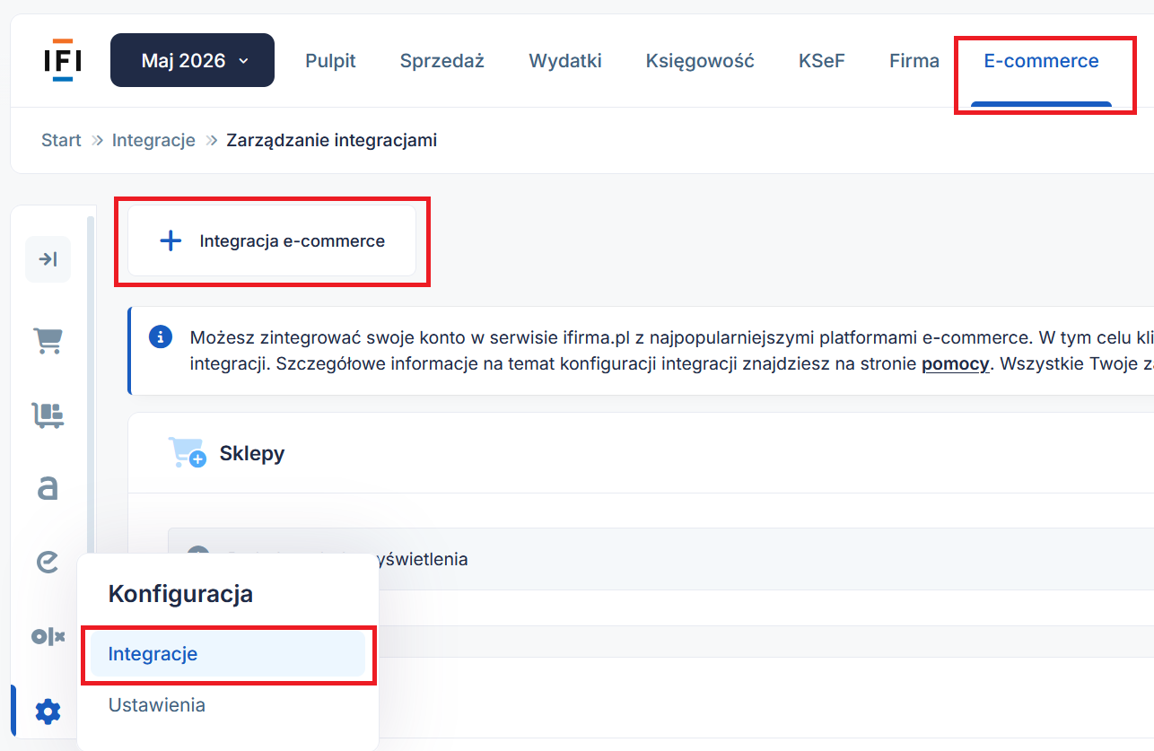Click the blue info icon in the notice
The height and width of the screenshot is (751, 1154).
pyautogui.click(x=161, y=337)
